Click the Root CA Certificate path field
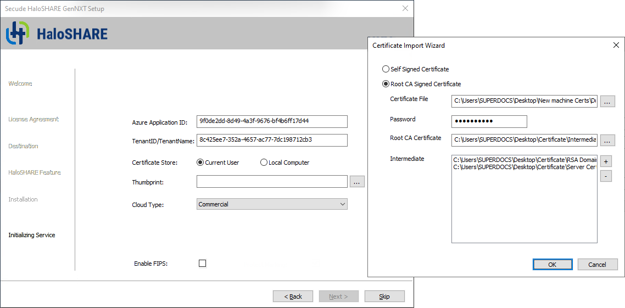This screenshot has height=308, width=625. [524, 140]
